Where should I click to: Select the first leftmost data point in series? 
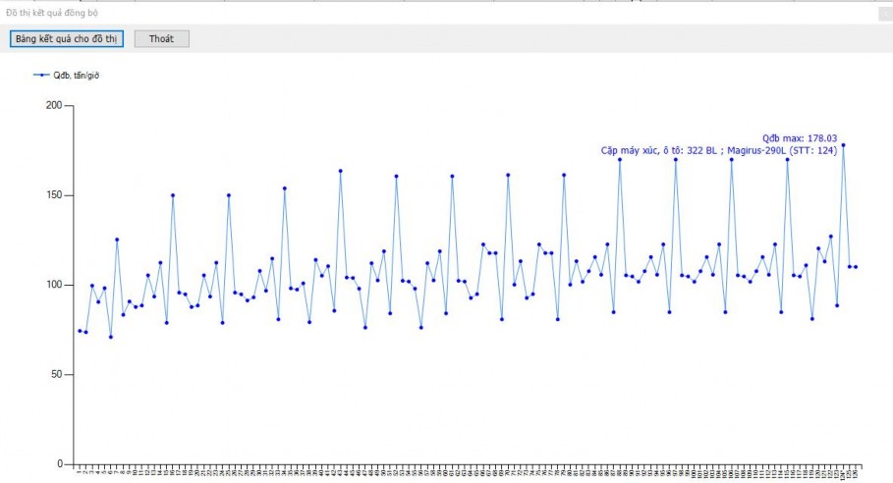80,331
